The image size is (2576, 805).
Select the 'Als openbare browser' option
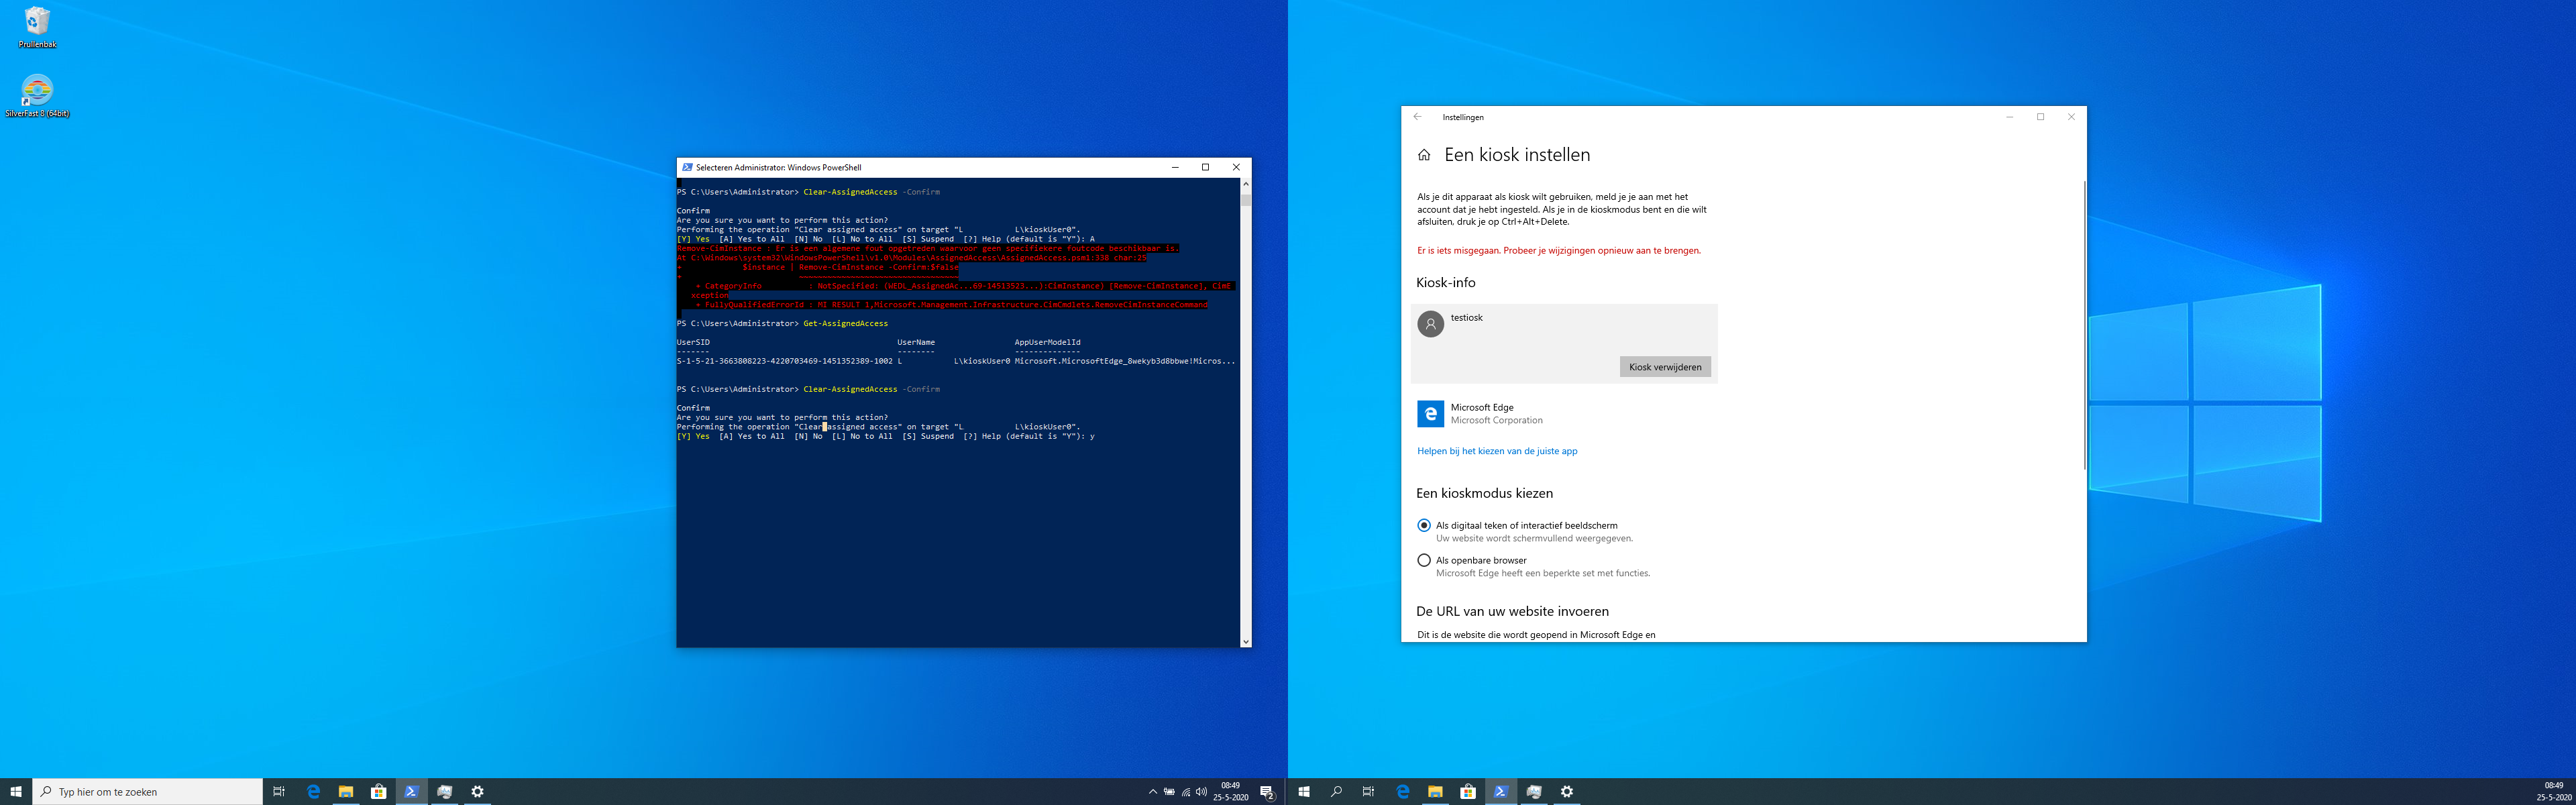click(x=1424, y=560)
